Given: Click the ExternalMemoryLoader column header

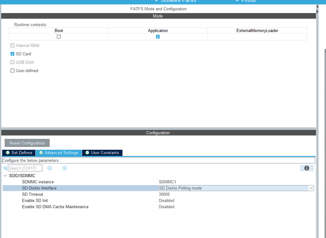Looking at the screenshot, I should 257,31.
